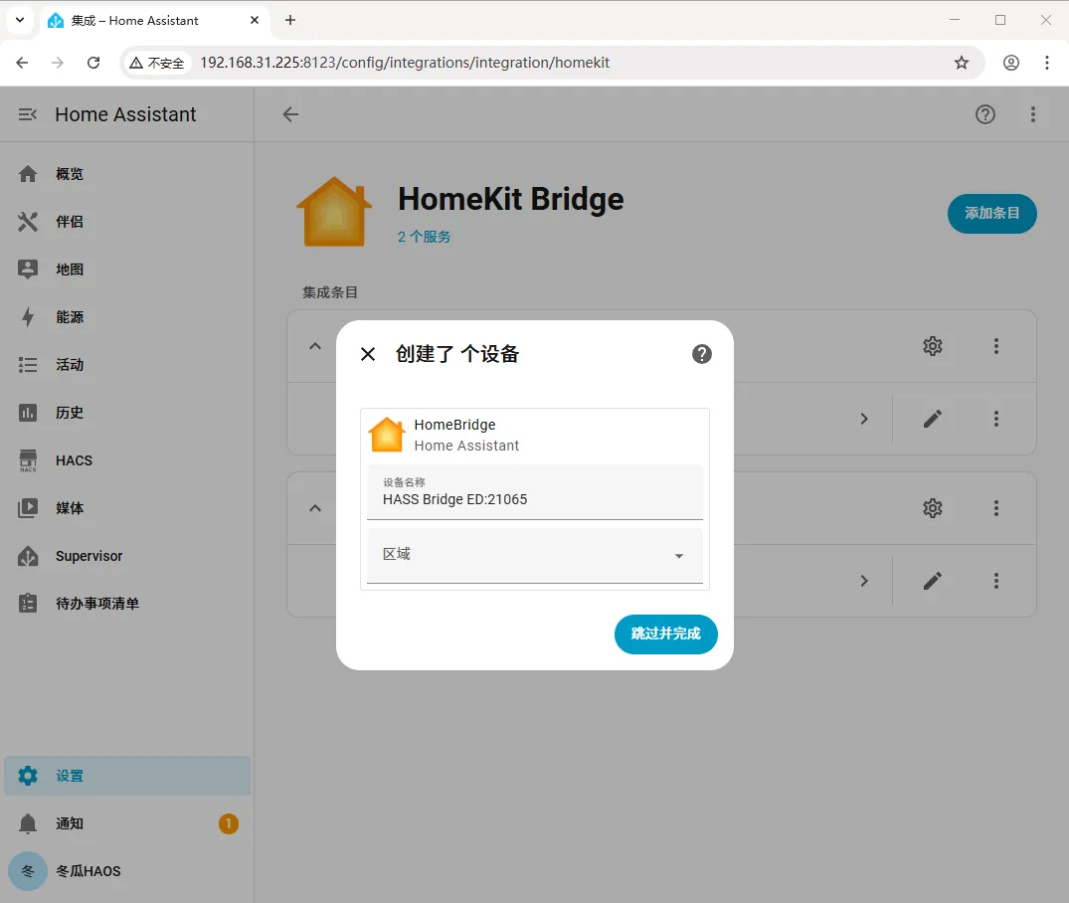Open three-dot menu of second integration entry

coord(996,508)
